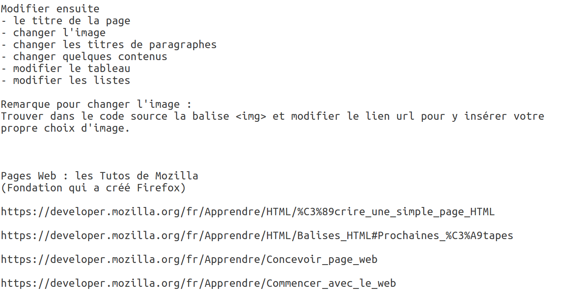561x300 pixels.
Task: Follow the Concevoir_page_web URL
Action: pos(189,260)
